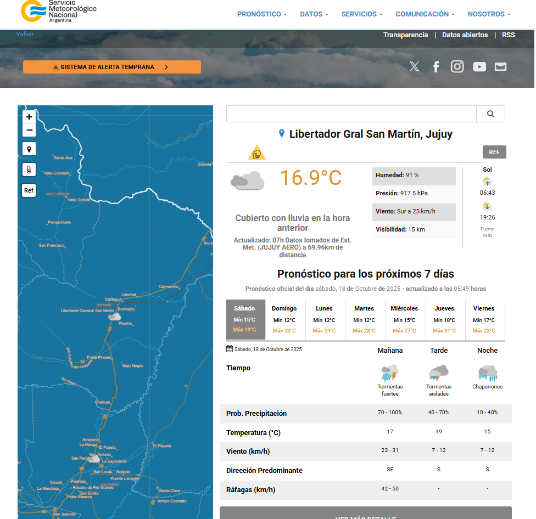Open the YouTube channel icon

[479, 67]
